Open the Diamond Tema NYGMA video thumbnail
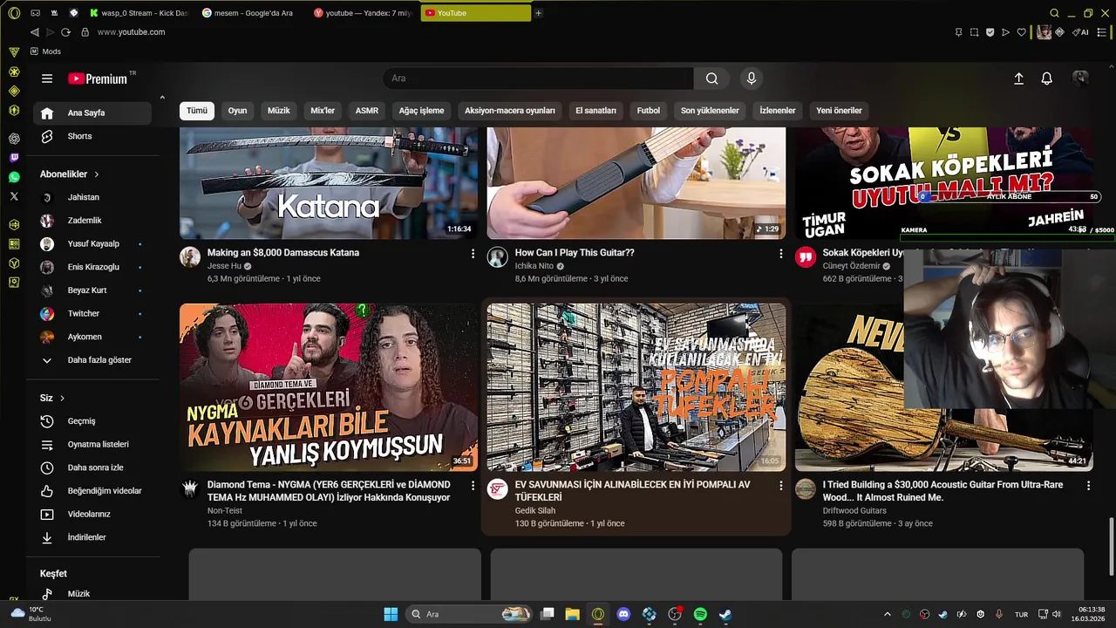The height and width of the screenshot is (628, 1116). (x=329, y=387)
